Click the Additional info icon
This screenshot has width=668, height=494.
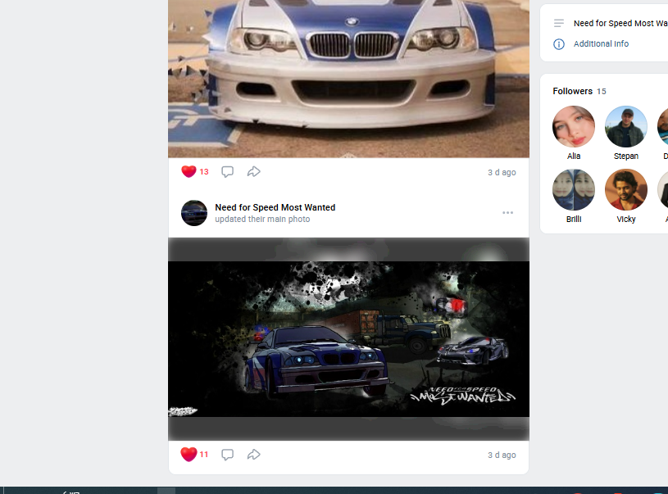[558, 44]
